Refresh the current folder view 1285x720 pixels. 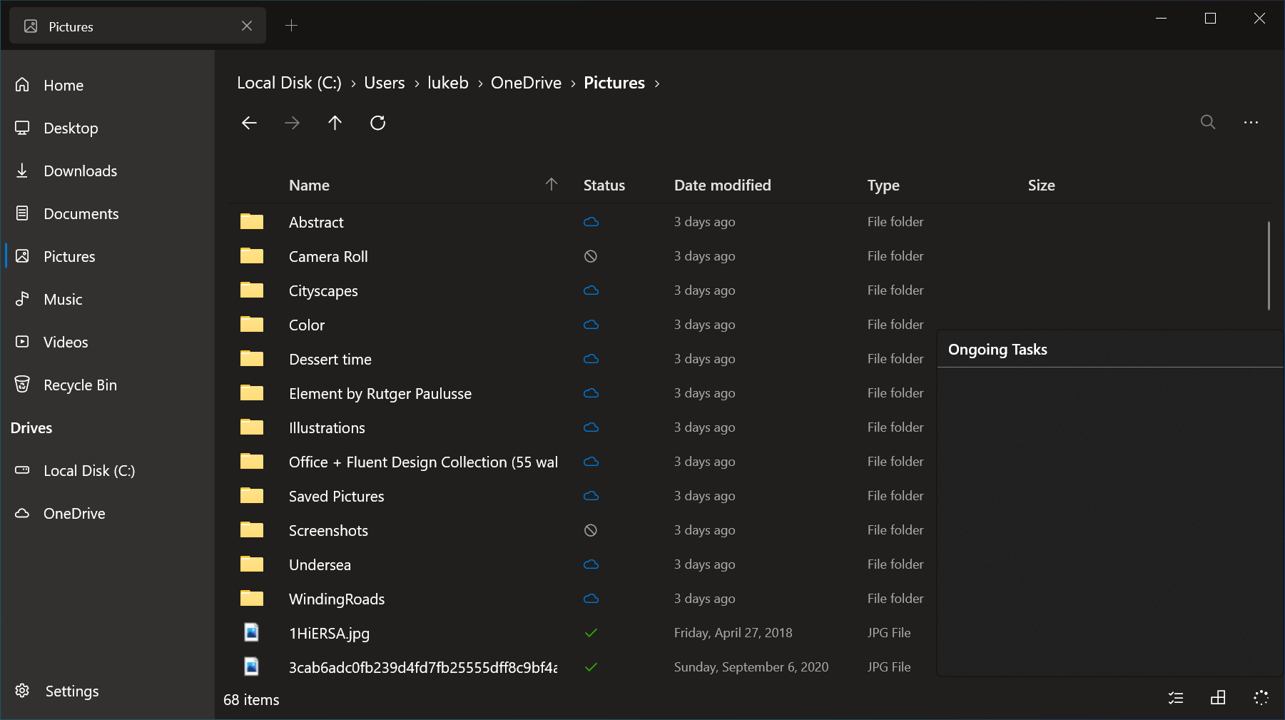tap(377, 123)
